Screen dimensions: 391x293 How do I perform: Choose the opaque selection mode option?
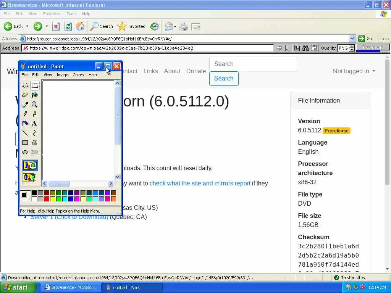pos(30,165)
